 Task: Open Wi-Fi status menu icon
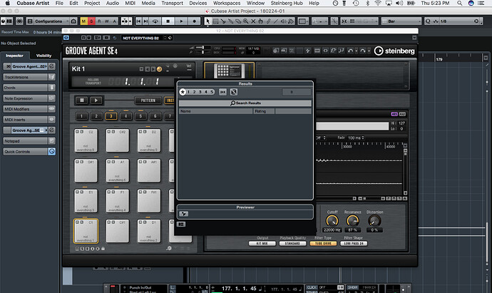click(378, 3)
